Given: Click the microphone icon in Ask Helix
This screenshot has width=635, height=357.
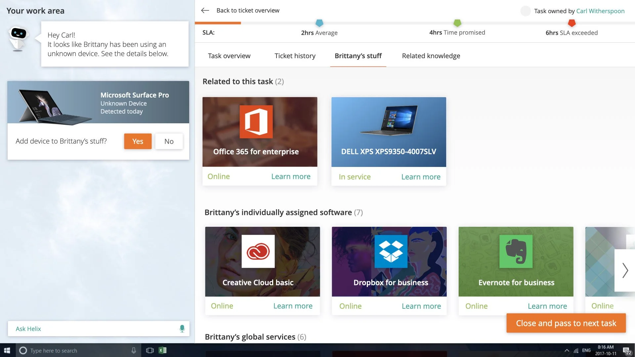Looking at the screenshot, I should pos(182,329).
